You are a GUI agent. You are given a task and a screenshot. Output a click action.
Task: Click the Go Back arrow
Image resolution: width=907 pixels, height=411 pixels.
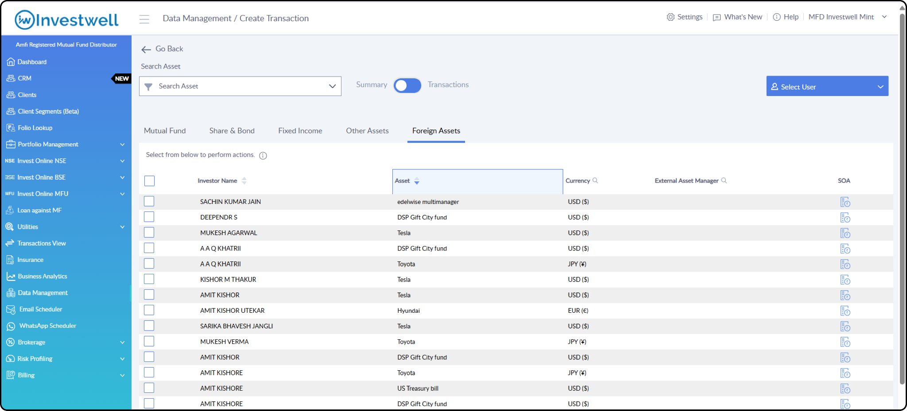click(146, 49)
